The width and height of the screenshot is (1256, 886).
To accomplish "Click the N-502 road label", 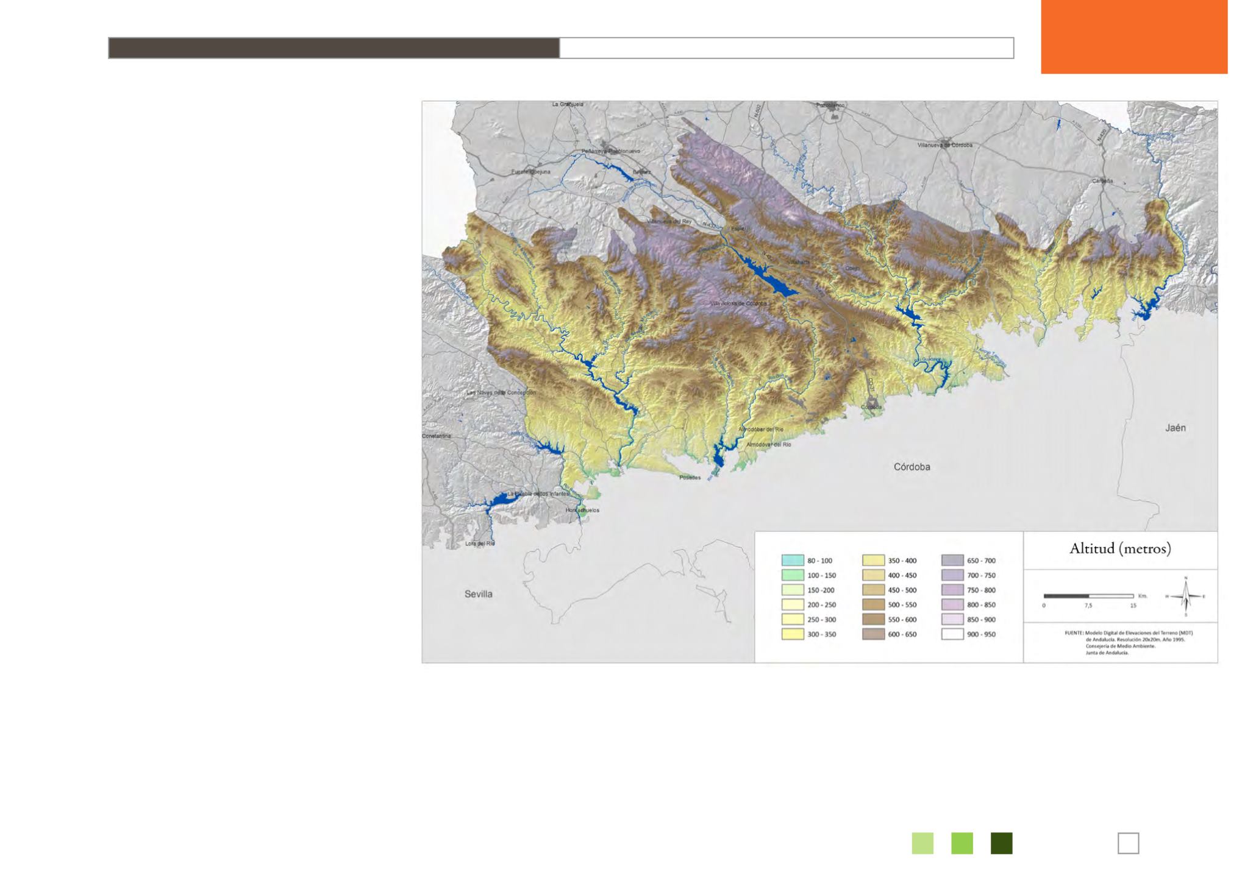I will click(758, 111).
